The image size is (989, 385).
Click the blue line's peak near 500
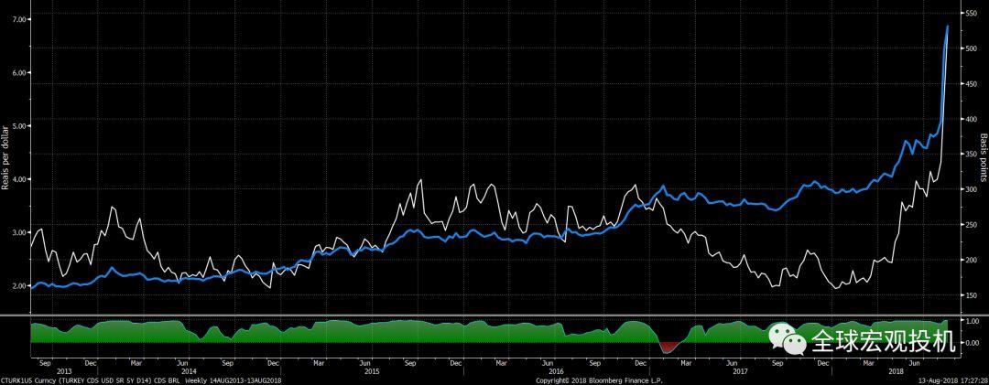(948, 27)
